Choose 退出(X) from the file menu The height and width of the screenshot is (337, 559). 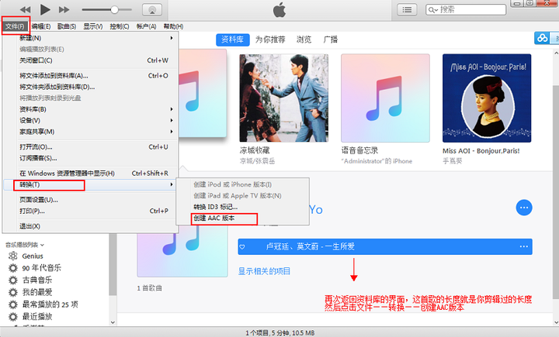pyautogui.click(x=90, y=226)
